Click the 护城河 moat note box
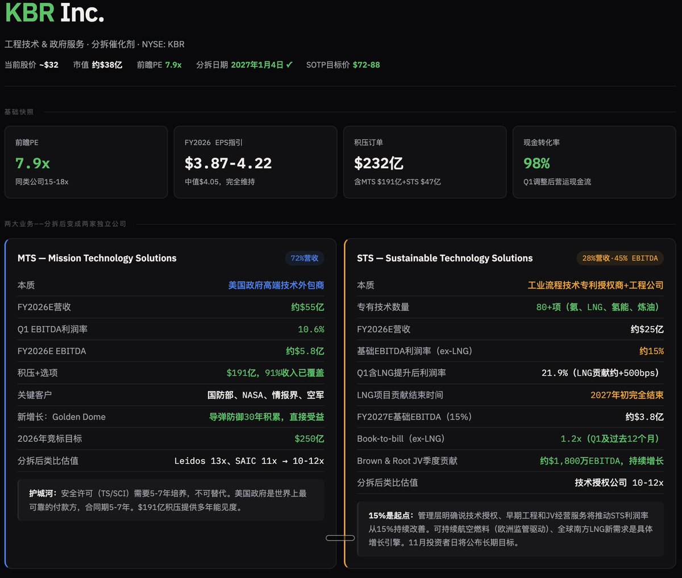 tap(171, 500)
